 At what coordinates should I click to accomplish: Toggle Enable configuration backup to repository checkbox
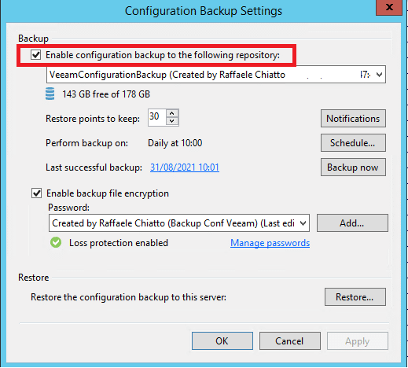click(x=35, y=55)
